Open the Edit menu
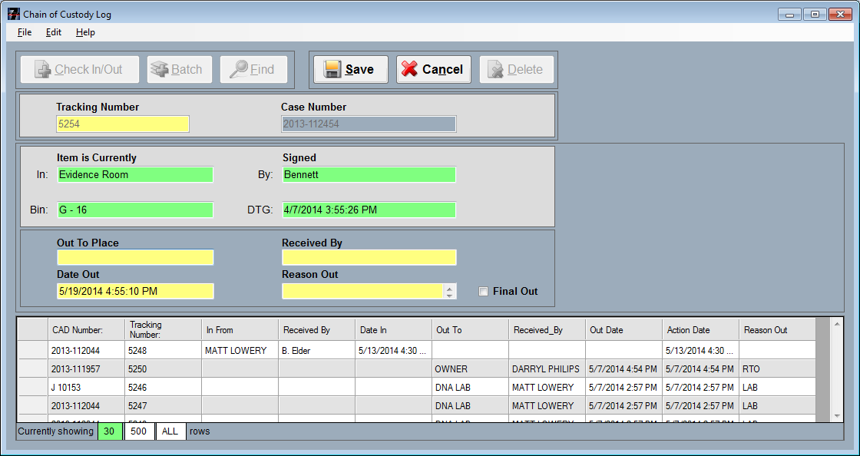 (52, 32)
